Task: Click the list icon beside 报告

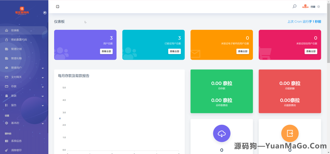Action: pos(6,105)
